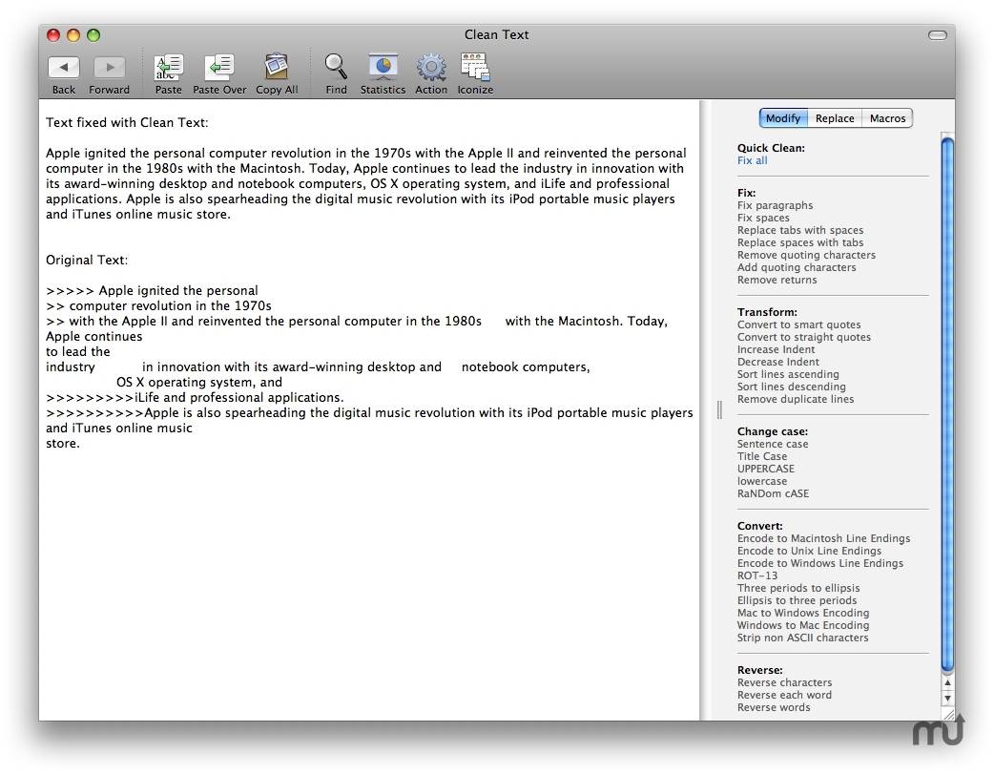The image size is (994, 774).
Task: Click Sort lines descending
Action: [791, 387]
